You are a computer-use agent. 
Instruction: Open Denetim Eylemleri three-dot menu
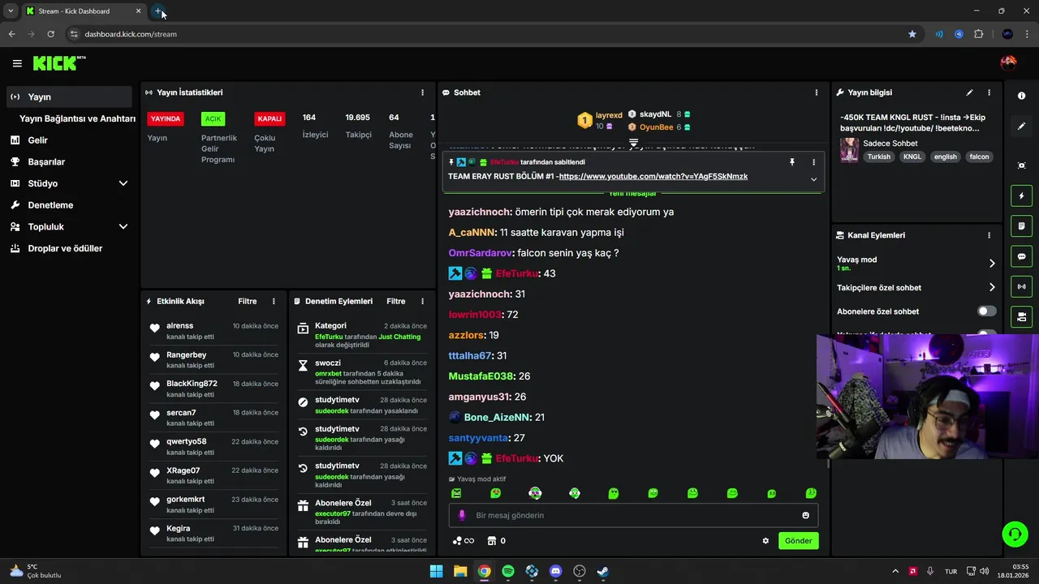[x=422, y=301]
